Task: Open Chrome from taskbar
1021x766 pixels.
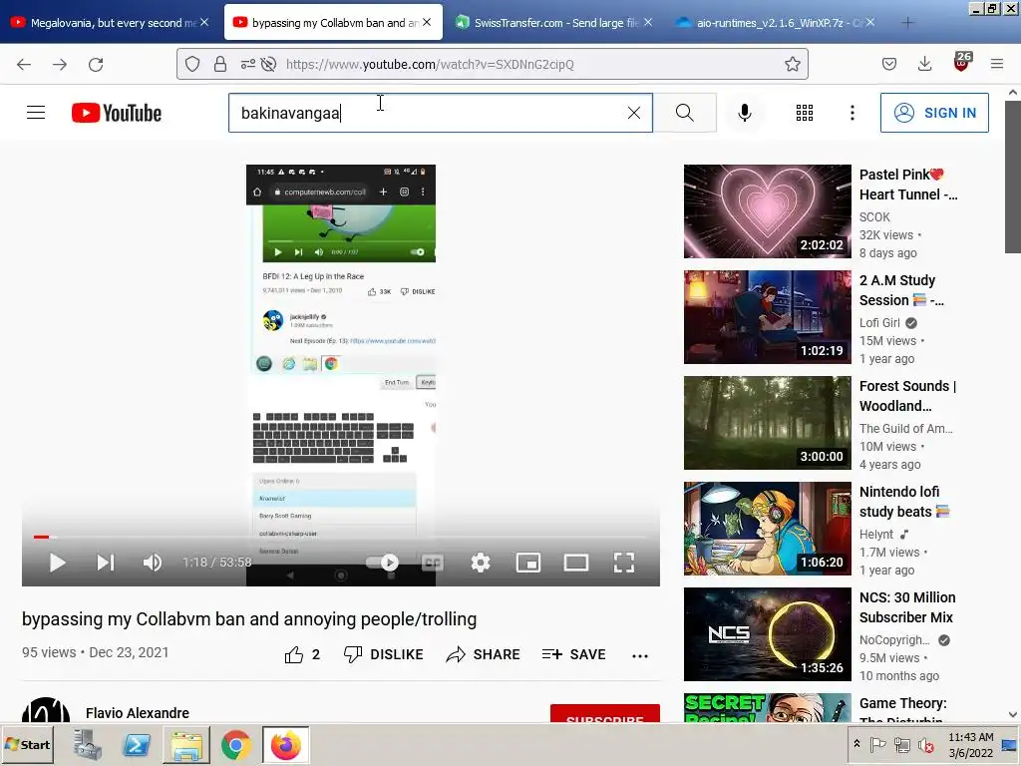Action: [235, 744]
